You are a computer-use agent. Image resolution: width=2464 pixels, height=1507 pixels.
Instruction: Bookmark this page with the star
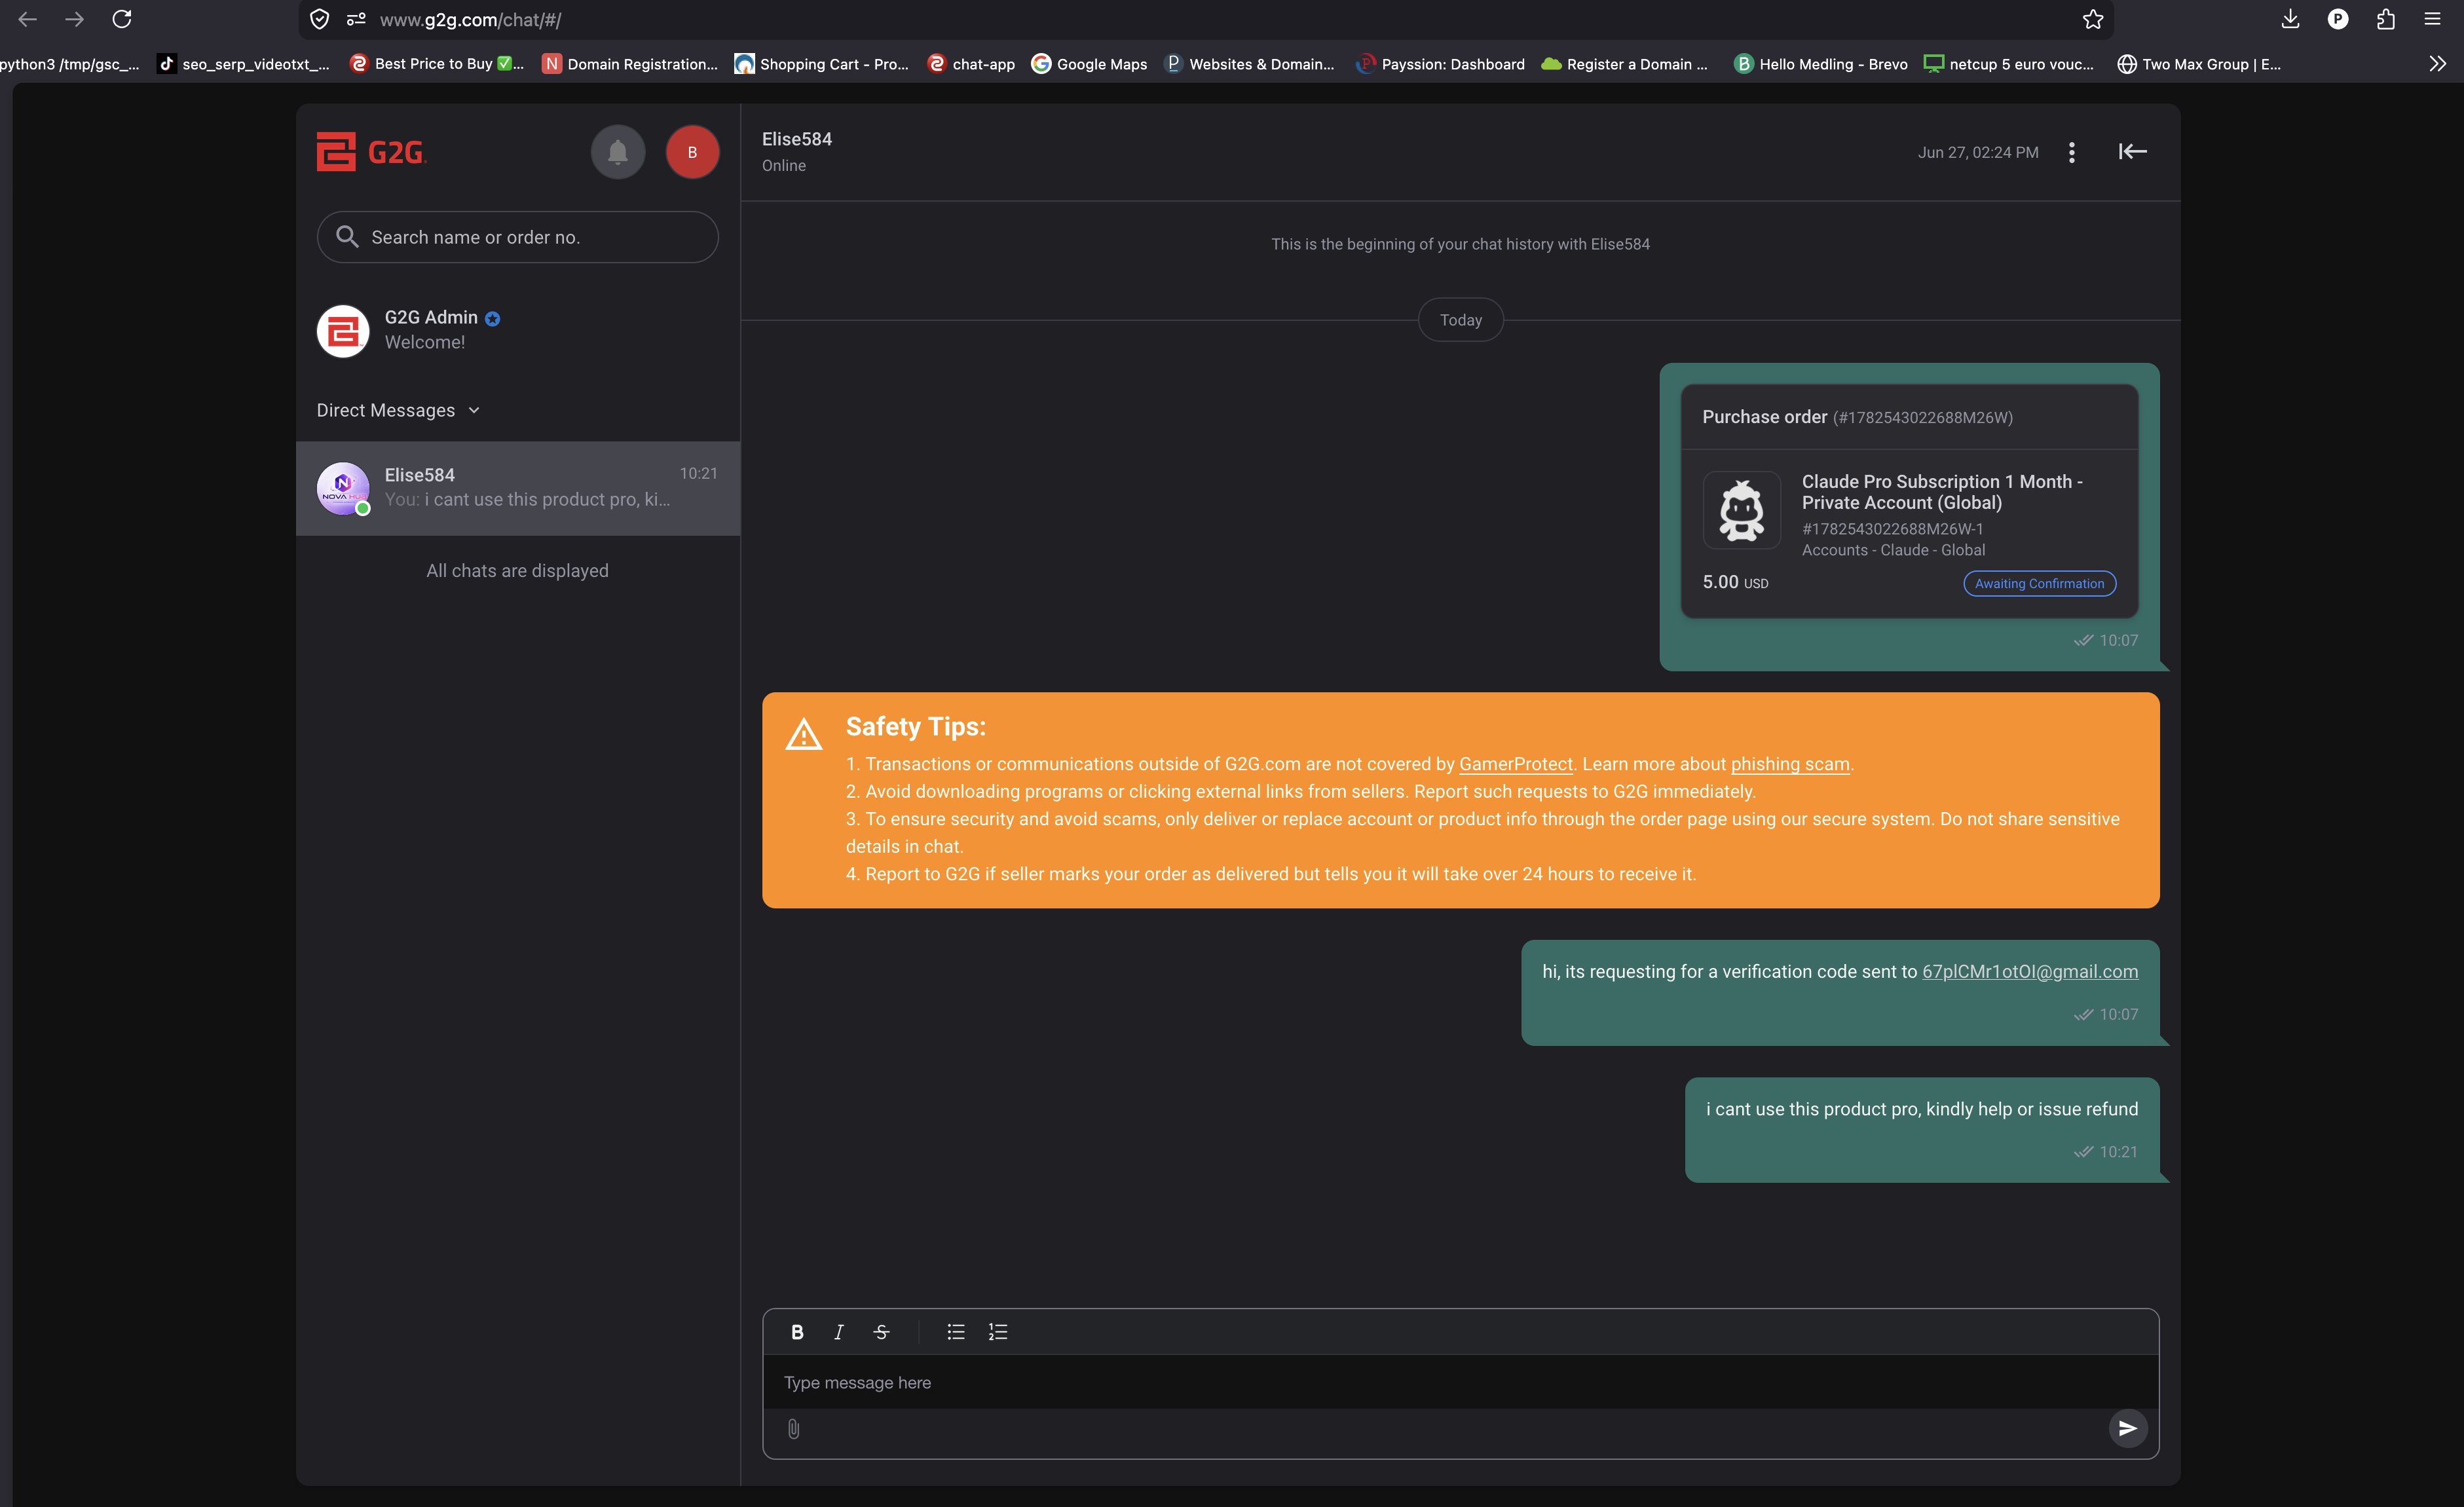pyautogui.click(x=2093, y=19)
